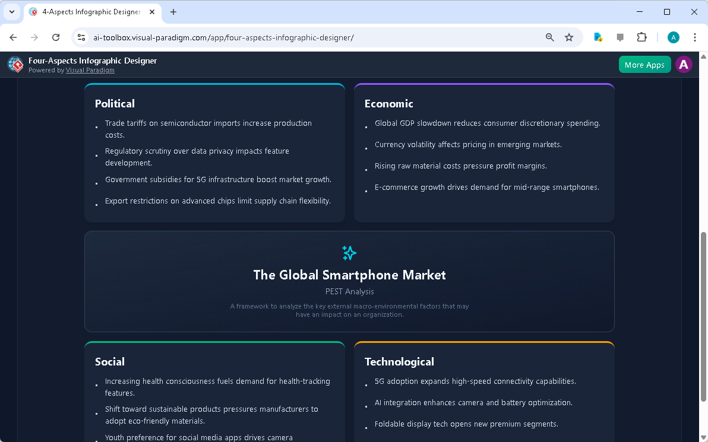
Task: Open the Visual Paradigm link
Action: click(90, 70)
